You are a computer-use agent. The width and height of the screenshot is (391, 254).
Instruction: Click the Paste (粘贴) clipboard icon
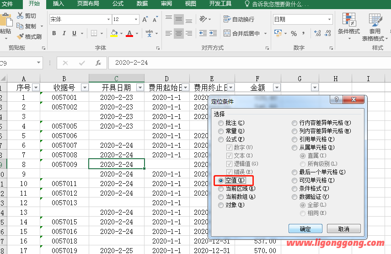pos(6,21)
